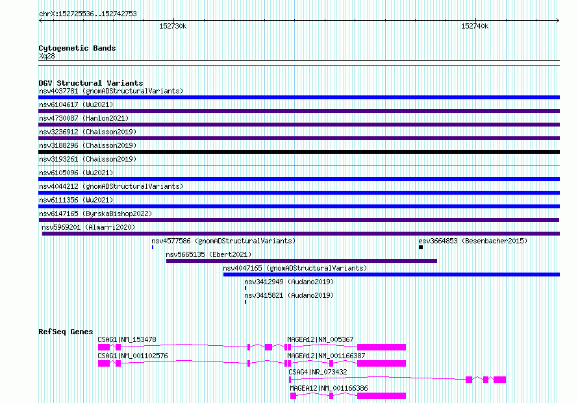The height and width of the screenshot is (403, 578).
Task: Open variant nsv3236912 (Chaisson2019)
Action: (x=88, y=132)
